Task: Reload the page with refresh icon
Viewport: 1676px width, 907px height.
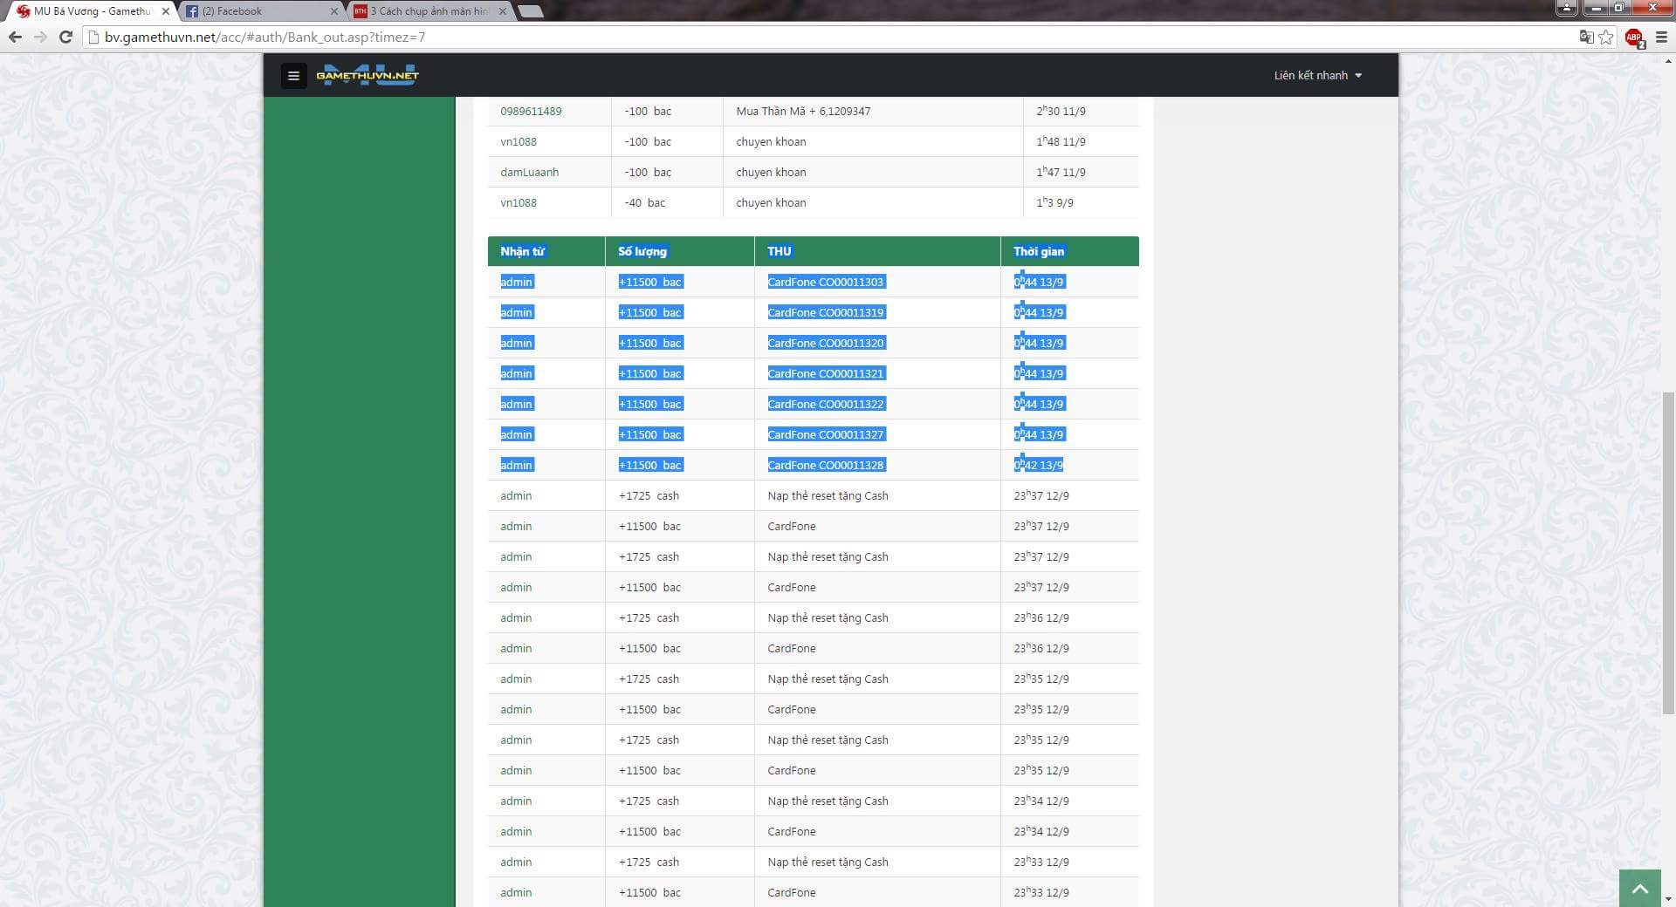Action: (65, 37)
